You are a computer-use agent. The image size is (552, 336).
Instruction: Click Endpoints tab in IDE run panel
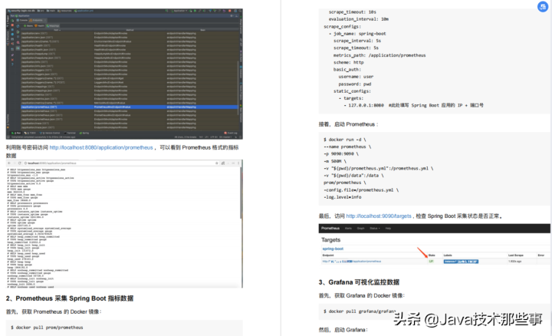36,21
